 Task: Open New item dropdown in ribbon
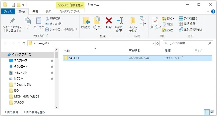143,18
